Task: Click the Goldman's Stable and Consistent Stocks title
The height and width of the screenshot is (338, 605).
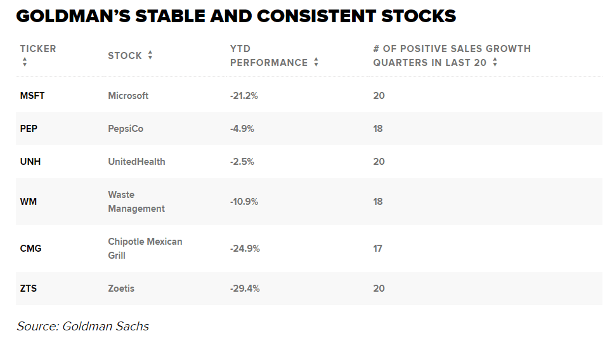Action: [x=236, y=16]
